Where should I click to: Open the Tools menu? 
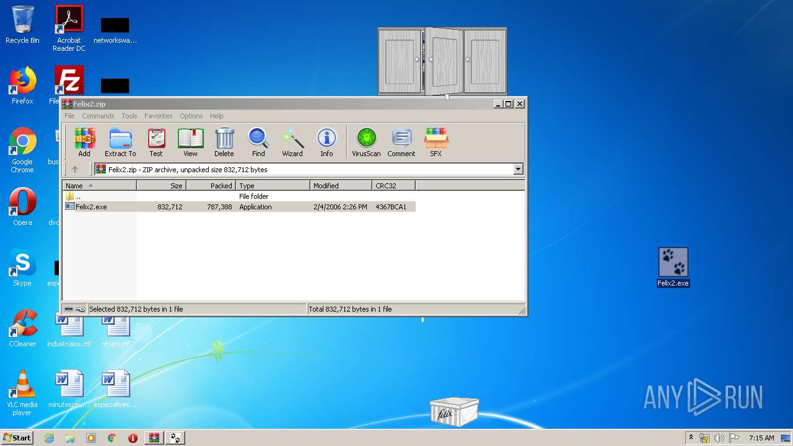pos(129,116)
